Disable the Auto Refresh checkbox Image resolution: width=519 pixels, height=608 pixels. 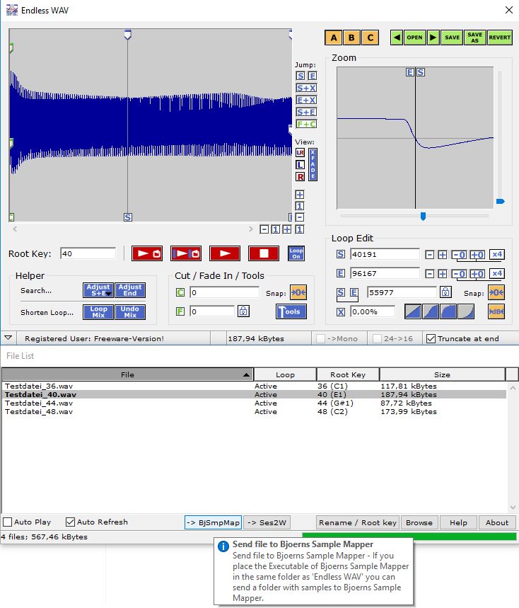point(70,522)
